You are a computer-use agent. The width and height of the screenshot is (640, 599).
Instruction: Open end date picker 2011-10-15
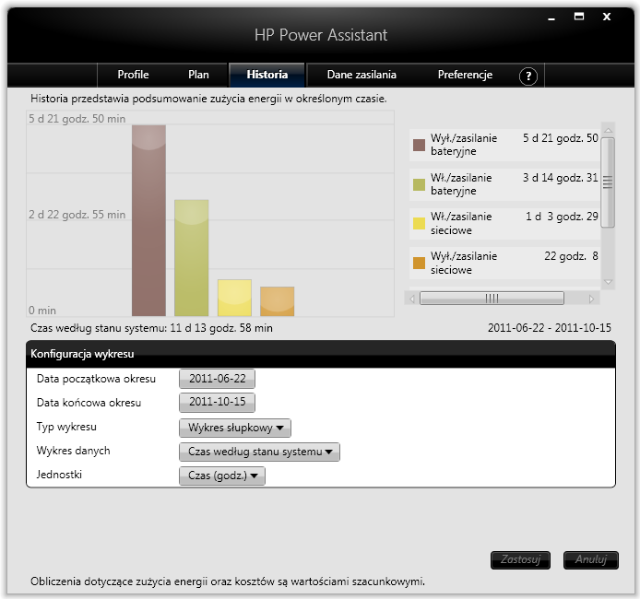[x=217, y=402]
